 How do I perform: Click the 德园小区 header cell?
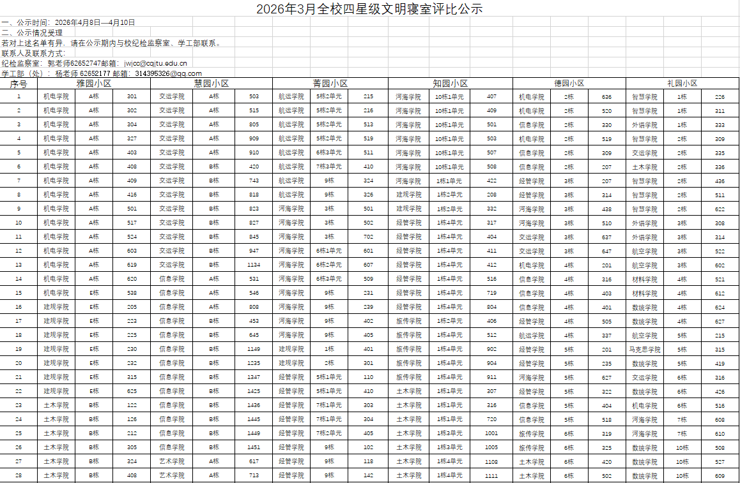tap(569, 84)
